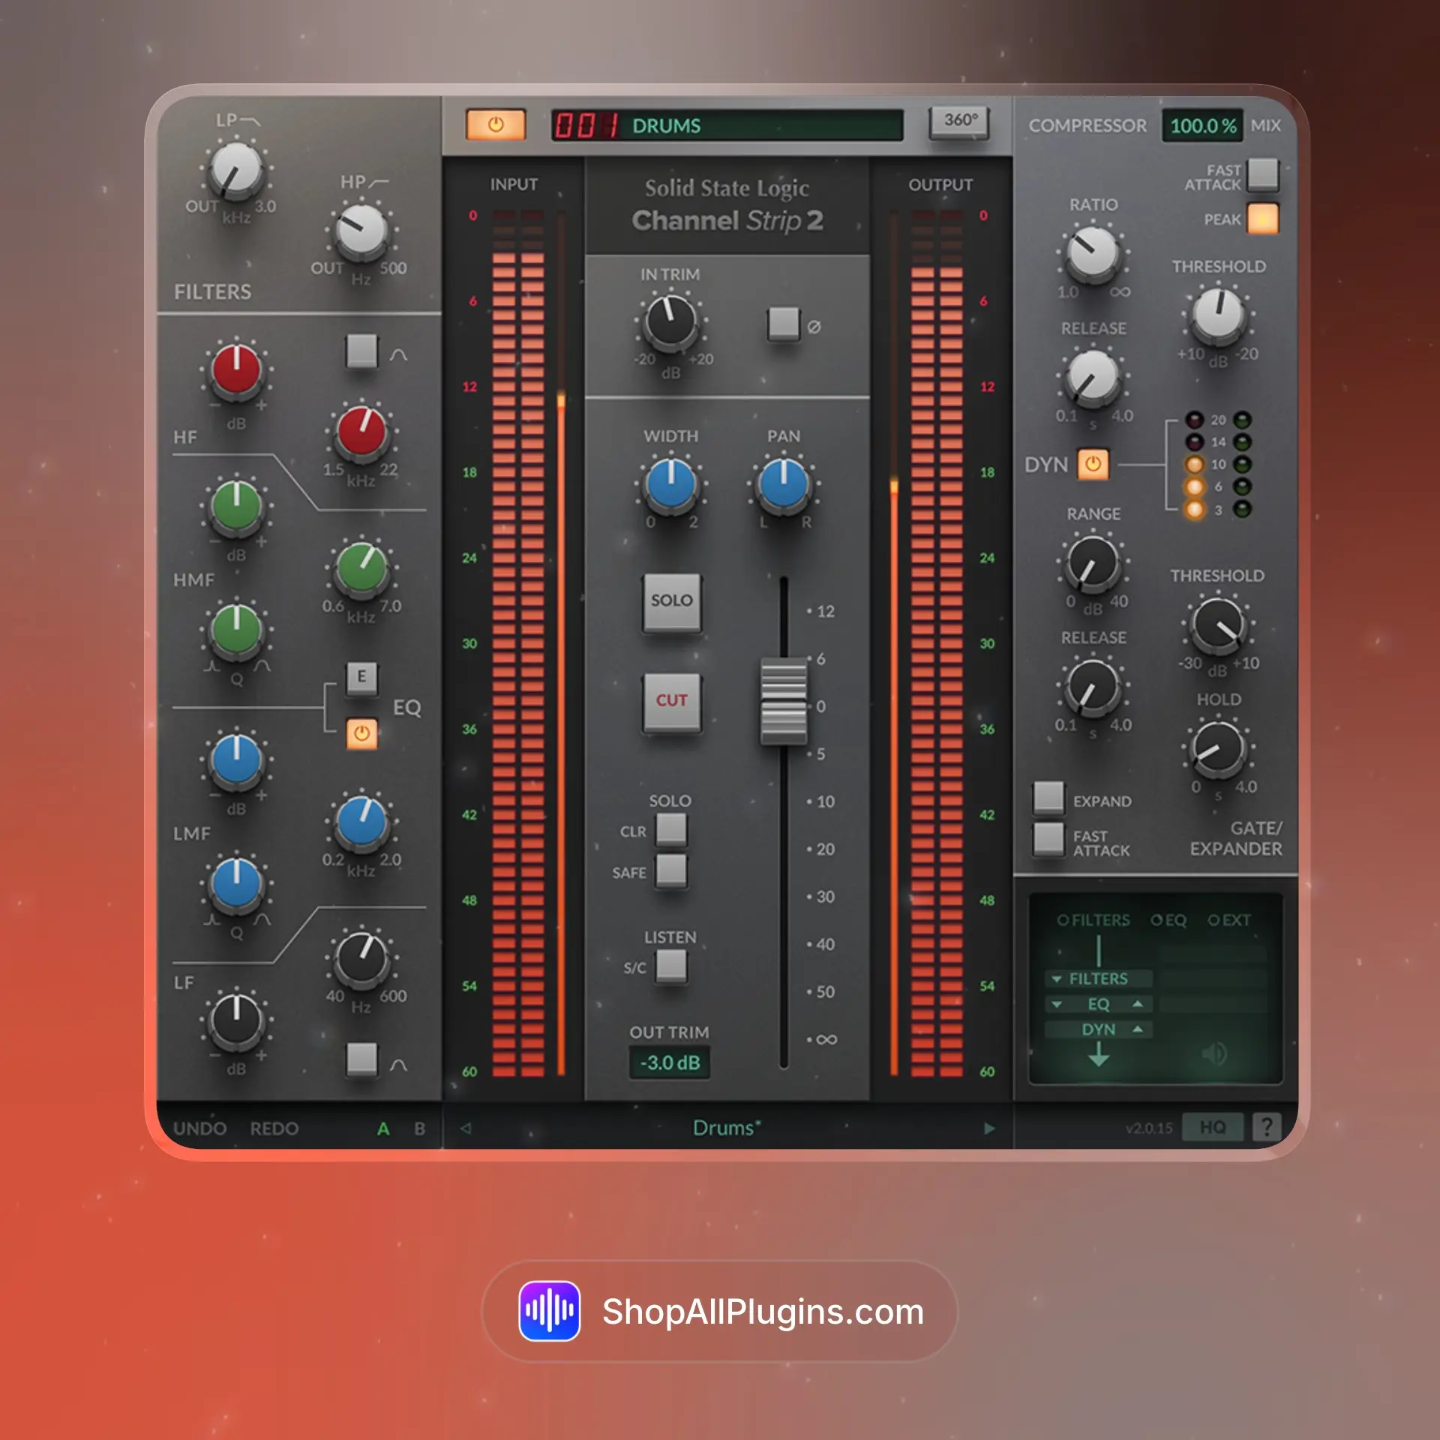Click the speaker icon in routing display
The height and width of the screenshot is (1440, 1440).
tap(1213, 1054)
